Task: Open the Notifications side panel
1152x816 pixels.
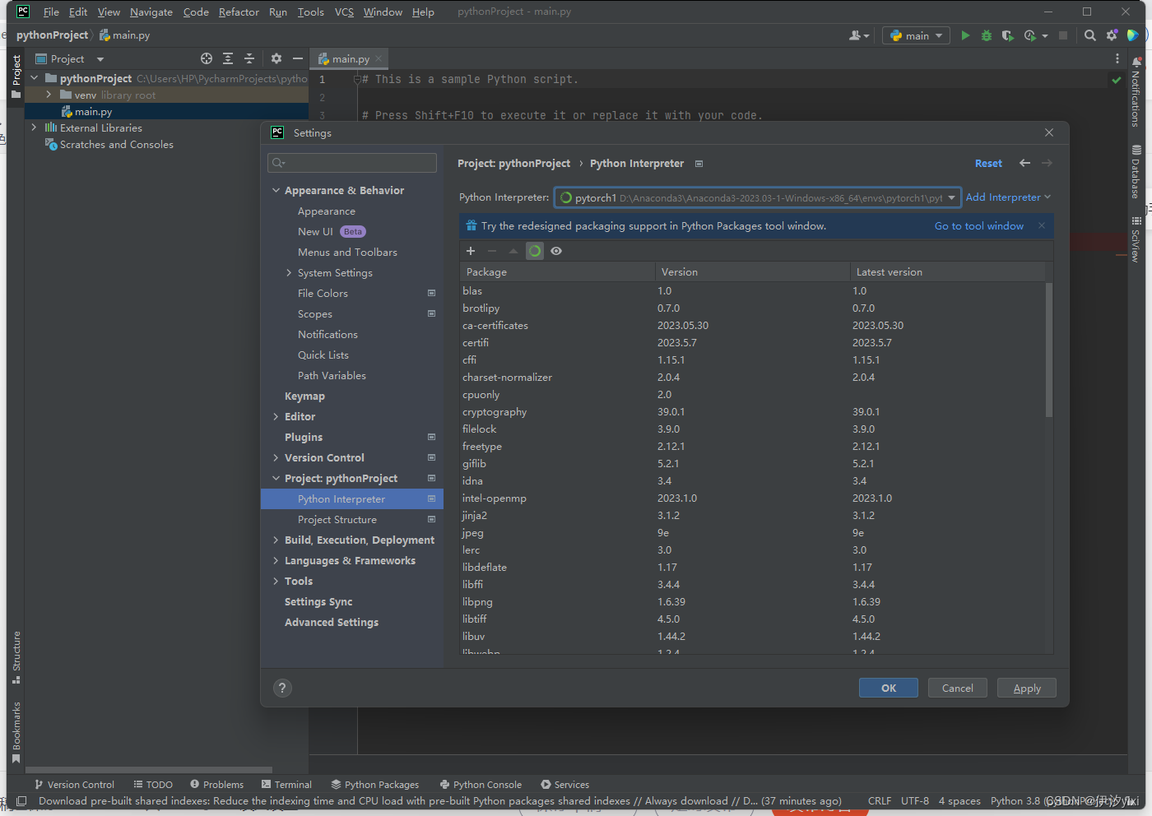Action: pyautogui.click(x=1136, y=92)
